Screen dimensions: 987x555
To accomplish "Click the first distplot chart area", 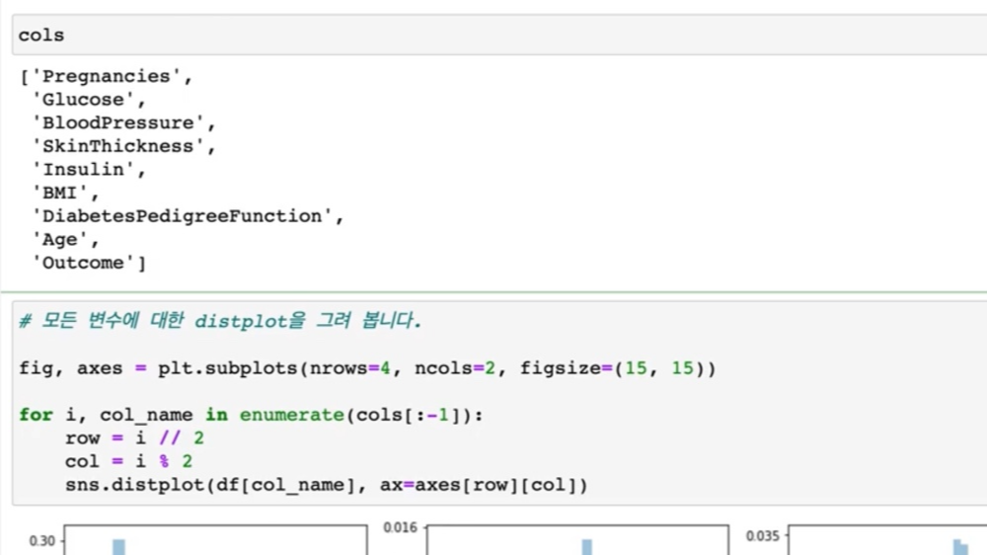I will (x=216, y=540).
